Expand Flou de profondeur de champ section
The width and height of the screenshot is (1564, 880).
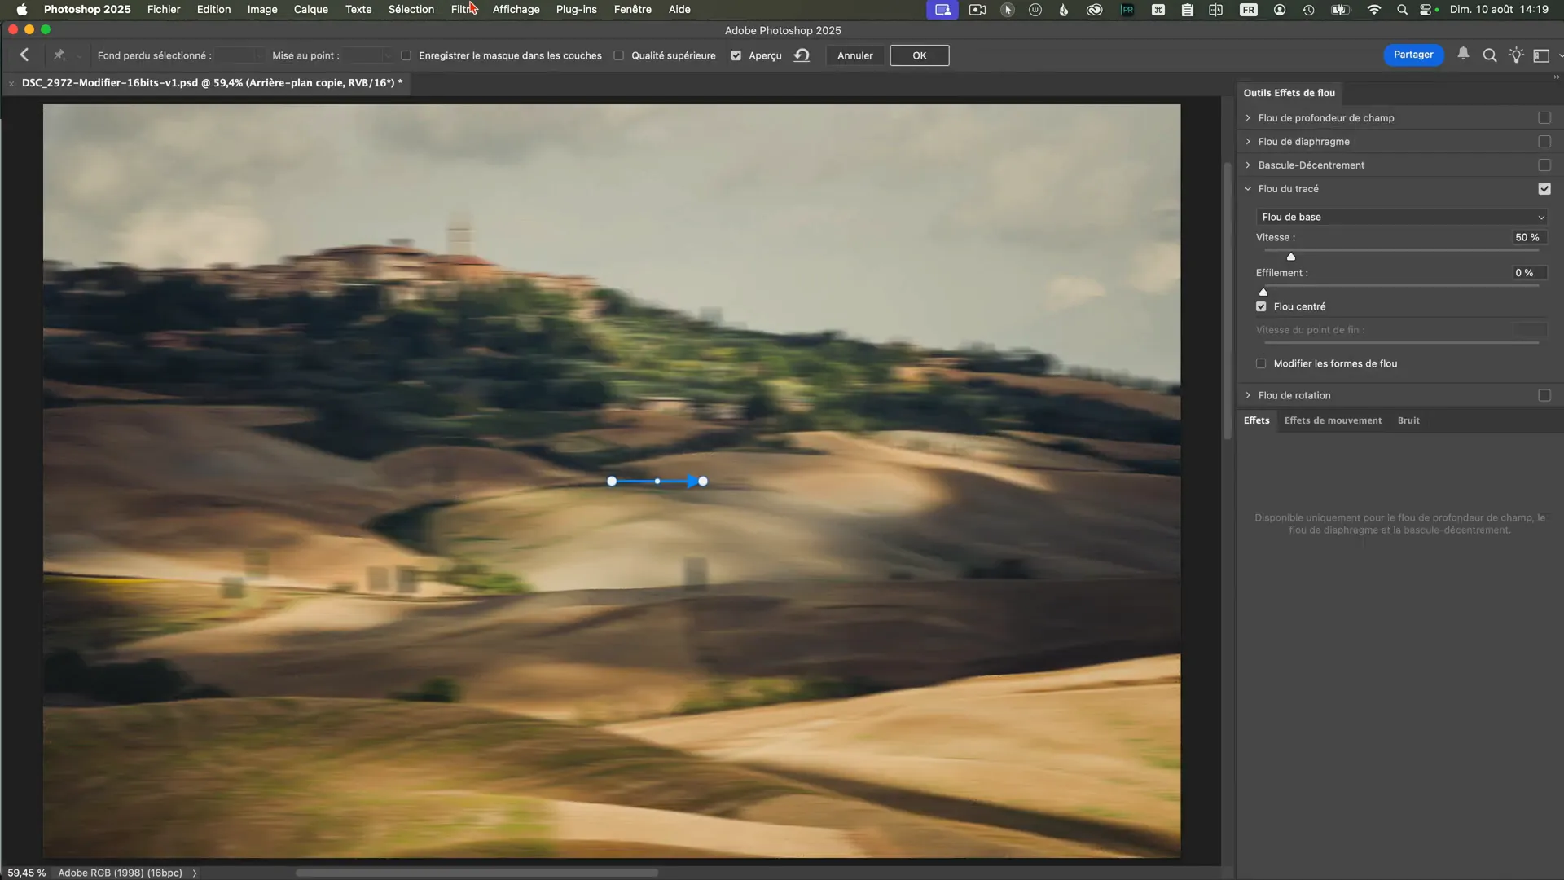pyautogui.click(x=1247, y=117)
